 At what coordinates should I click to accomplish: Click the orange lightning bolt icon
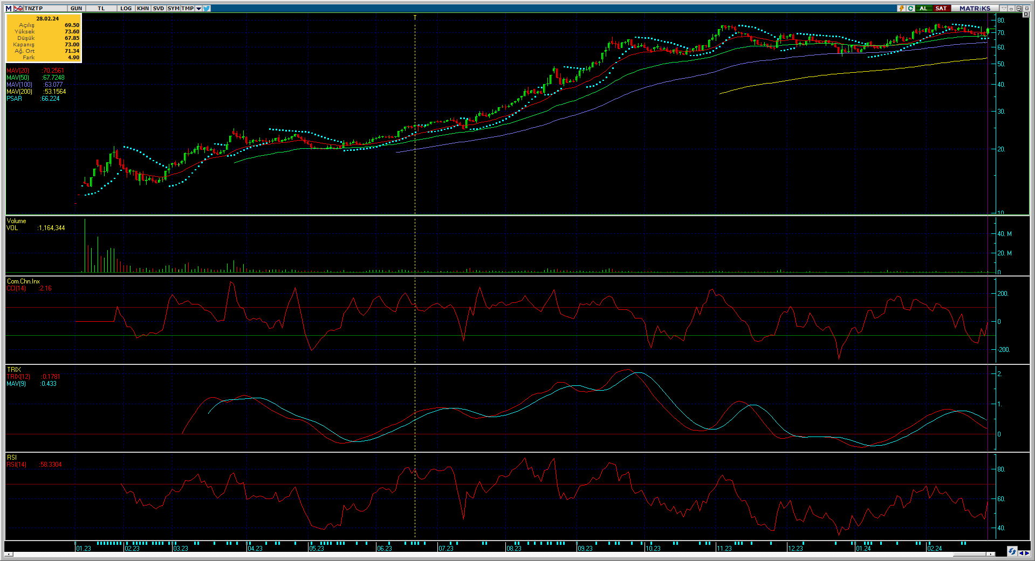pos(902,8)
